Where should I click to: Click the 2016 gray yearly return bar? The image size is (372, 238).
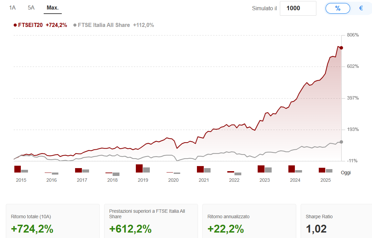(x=55, y=174)
